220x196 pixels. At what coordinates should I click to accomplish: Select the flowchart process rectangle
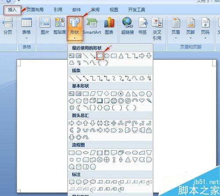coord(72,153)
